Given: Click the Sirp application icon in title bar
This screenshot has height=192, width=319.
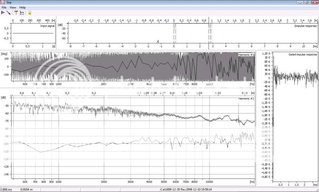Looking at the screenshot, I should (x=3, y=2).
